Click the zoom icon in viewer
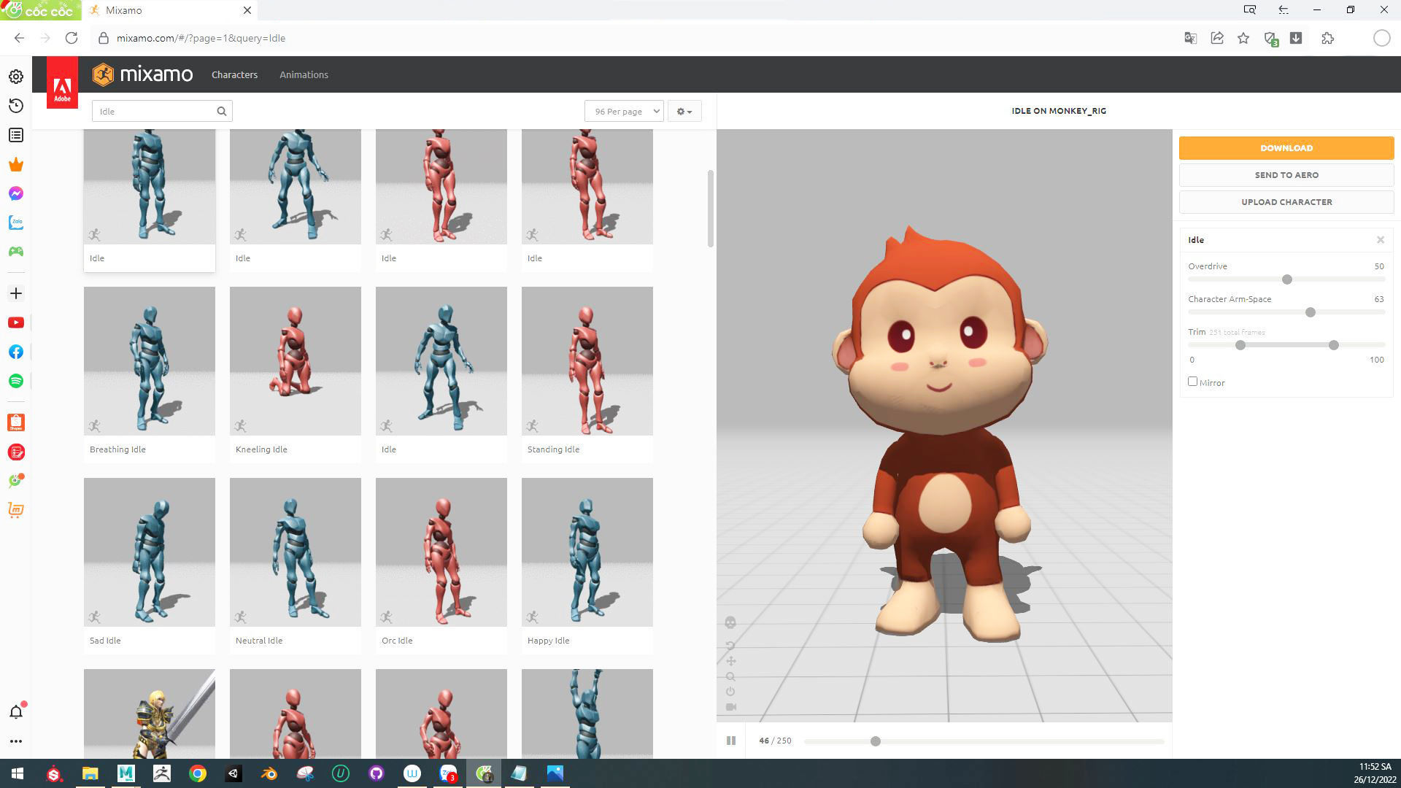This screenshot has width=1401, height=788. (x=730, y=676)
